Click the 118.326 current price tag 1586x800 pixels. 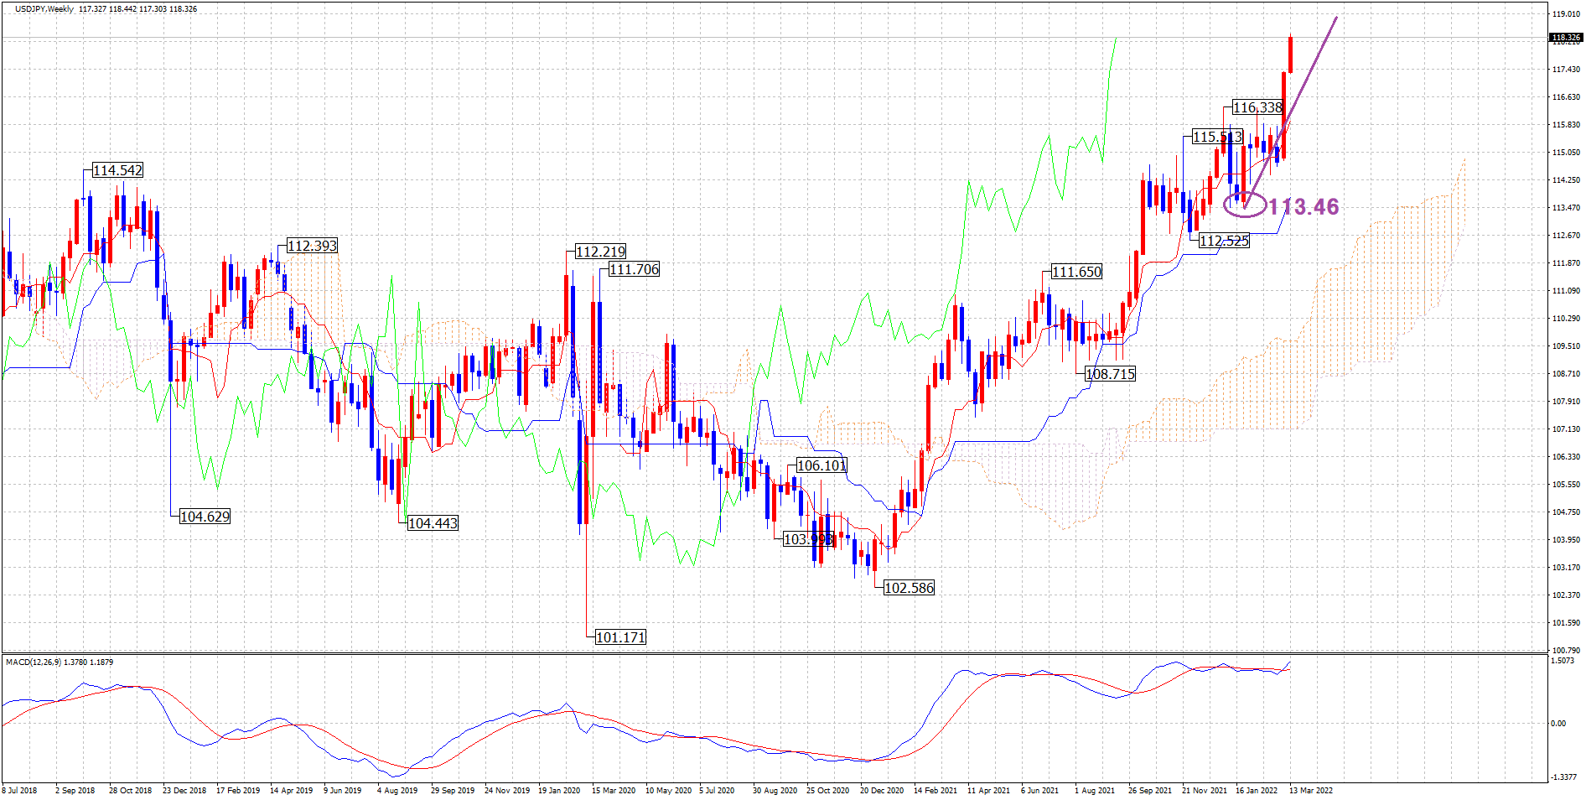(x=1565, y=38)
